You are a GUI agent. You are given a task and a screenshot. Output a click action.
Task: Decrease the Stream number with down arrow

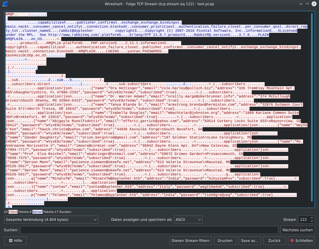[x=312, y=221]
